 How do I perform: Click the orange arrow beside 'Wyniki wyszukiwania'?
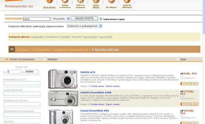point(7,60)
